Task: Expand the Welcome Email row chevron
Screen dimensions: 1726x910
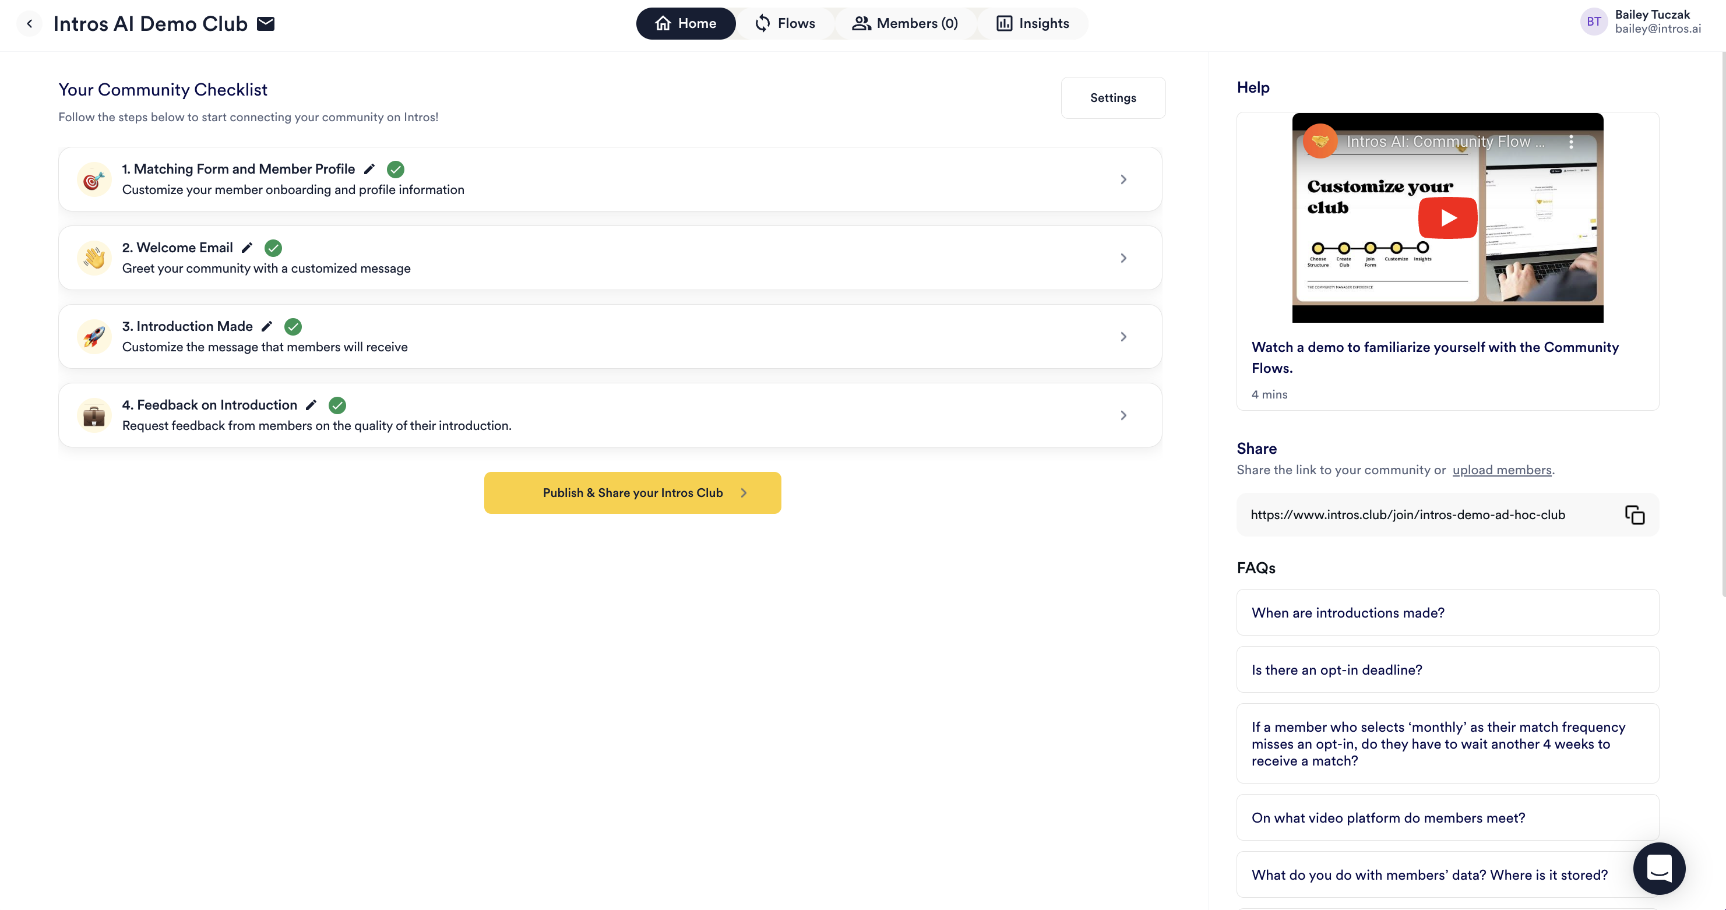Action: coord(1123,258)
